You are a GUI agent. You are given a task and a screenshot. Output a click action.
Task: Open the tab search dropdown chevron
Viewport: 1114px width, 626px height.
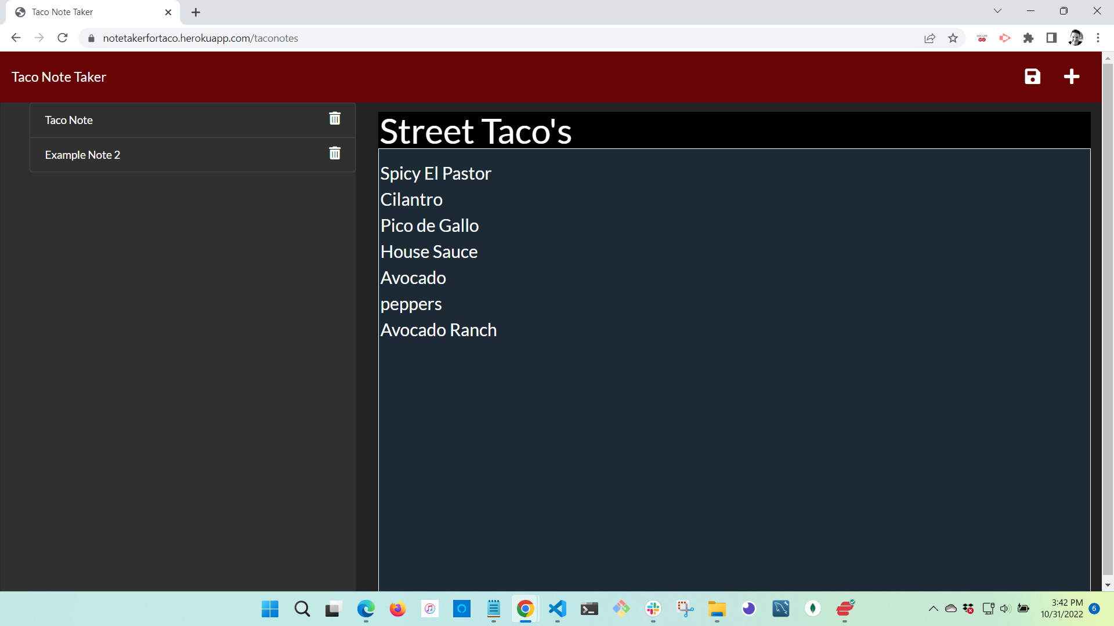coord(997,10)
